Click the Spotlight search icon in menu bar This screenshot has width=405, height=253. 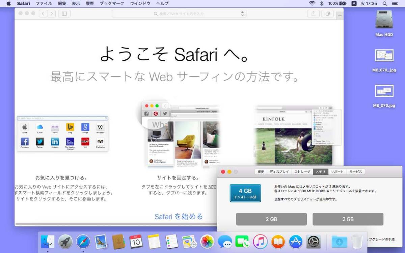[x=385, y=3]
